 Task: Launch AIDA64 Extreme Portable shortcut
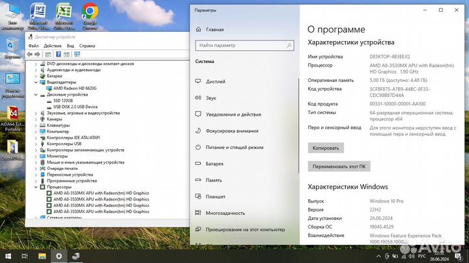pyautogui.click(x=12, y=119)
